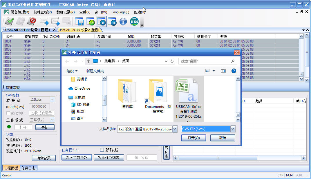Toggle the 循环发送 checkbox
Image resolution: width=311 pixels, height=179 pixels.
tap(102, 150)
